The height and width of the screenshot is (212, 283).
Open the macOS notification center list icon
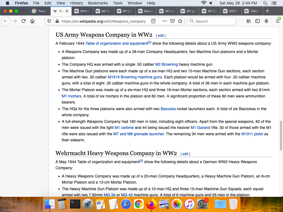coord(274,3)
